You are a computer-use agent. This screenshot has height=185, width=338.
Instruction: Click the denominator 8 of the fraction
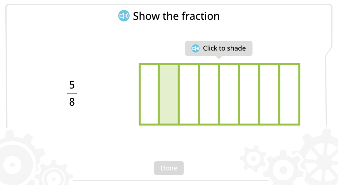point(72,102)
